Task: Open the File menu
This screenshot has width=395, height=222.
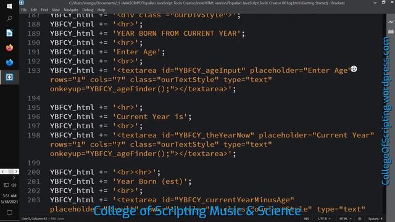Action: click(23, 10)
